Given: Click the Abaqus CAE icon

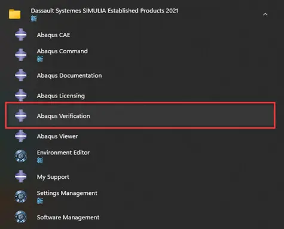Looking at the screenshot, I should [21, 35].
